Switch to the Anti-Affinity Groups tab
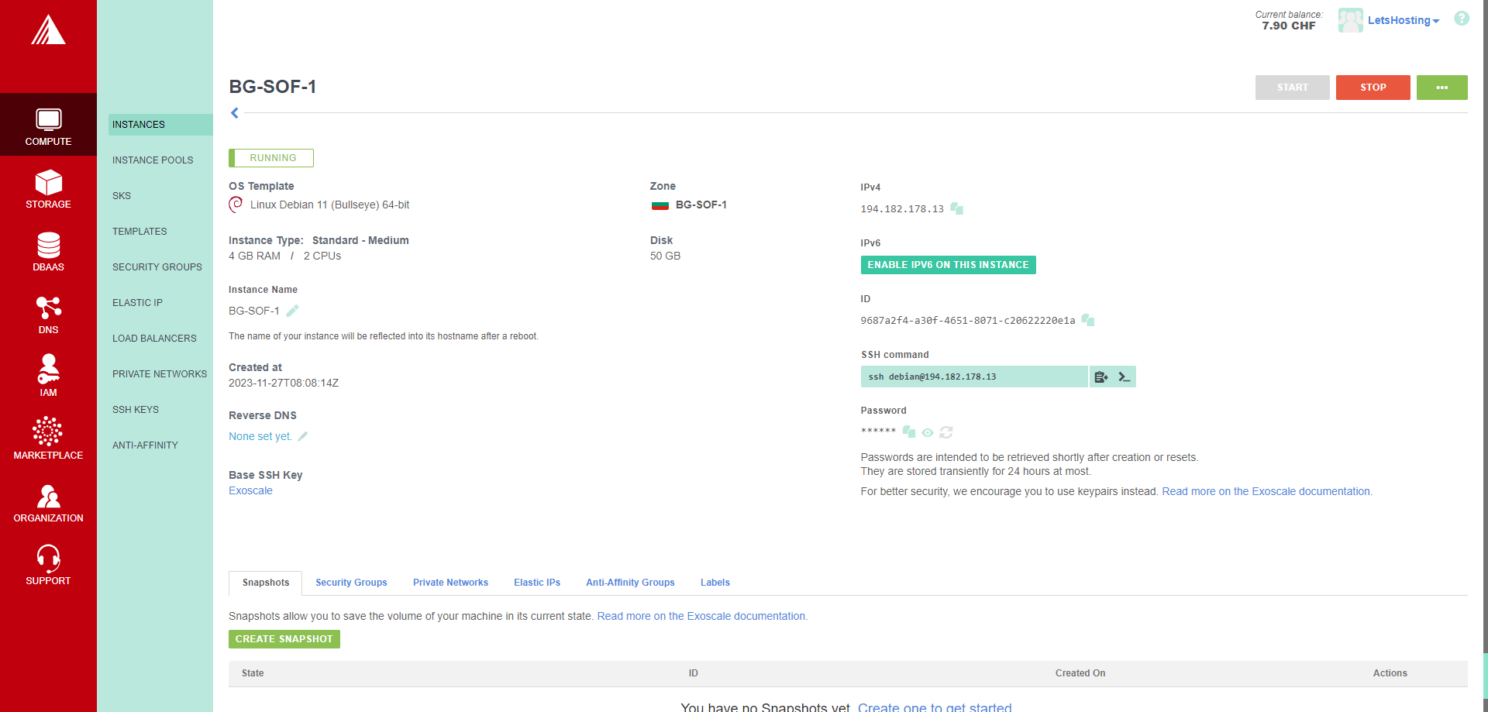The height and width of the screenshot is (712, 1488). click(630, 583)
